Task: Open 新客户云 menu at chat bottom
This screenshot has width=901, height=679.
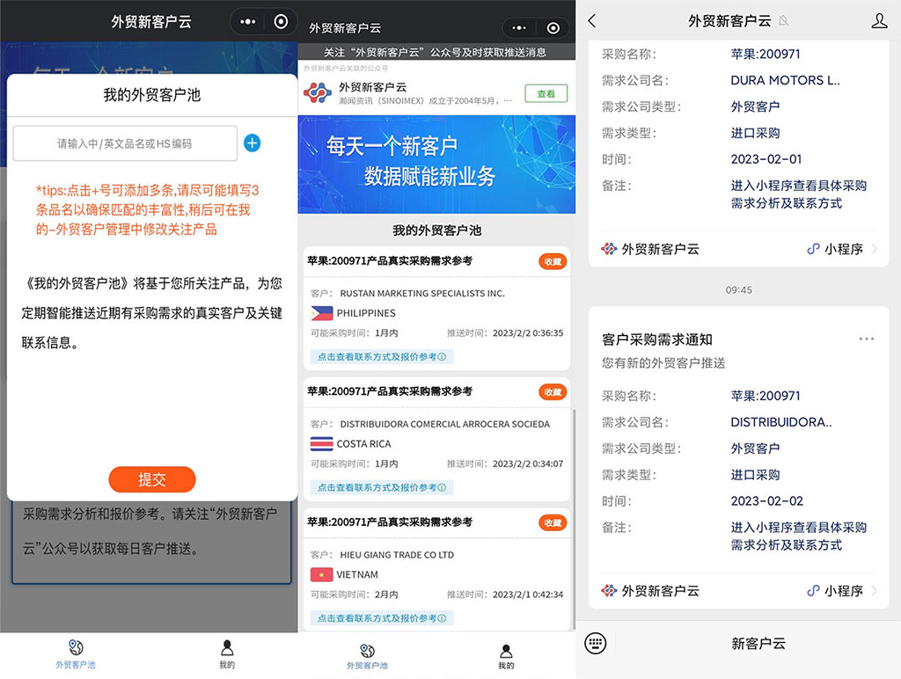Action: coord(758,644)
